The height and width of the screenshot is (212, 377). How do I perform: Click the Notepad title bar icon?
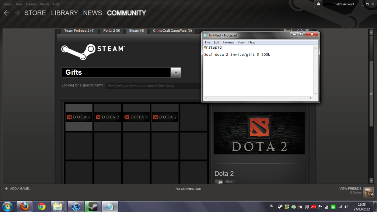point(206,35)
